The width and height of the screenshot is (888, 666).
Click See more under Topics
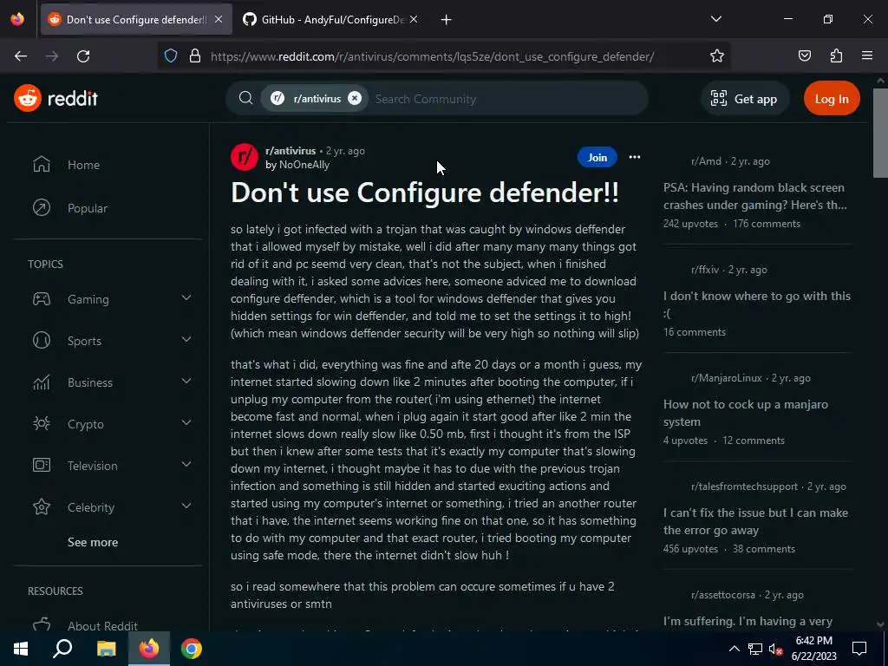coord(93,542)
